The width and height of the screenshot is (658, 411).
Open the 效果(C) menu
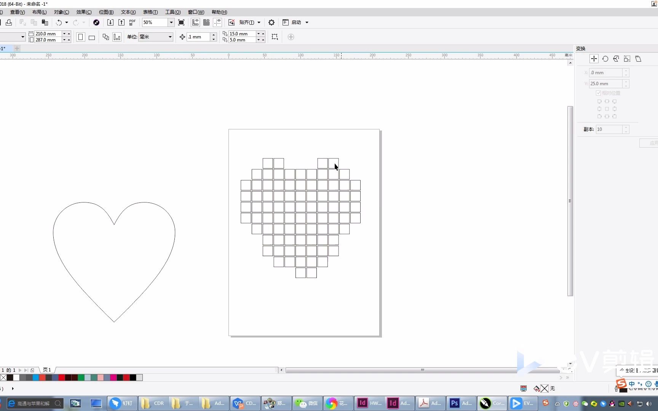84,12
